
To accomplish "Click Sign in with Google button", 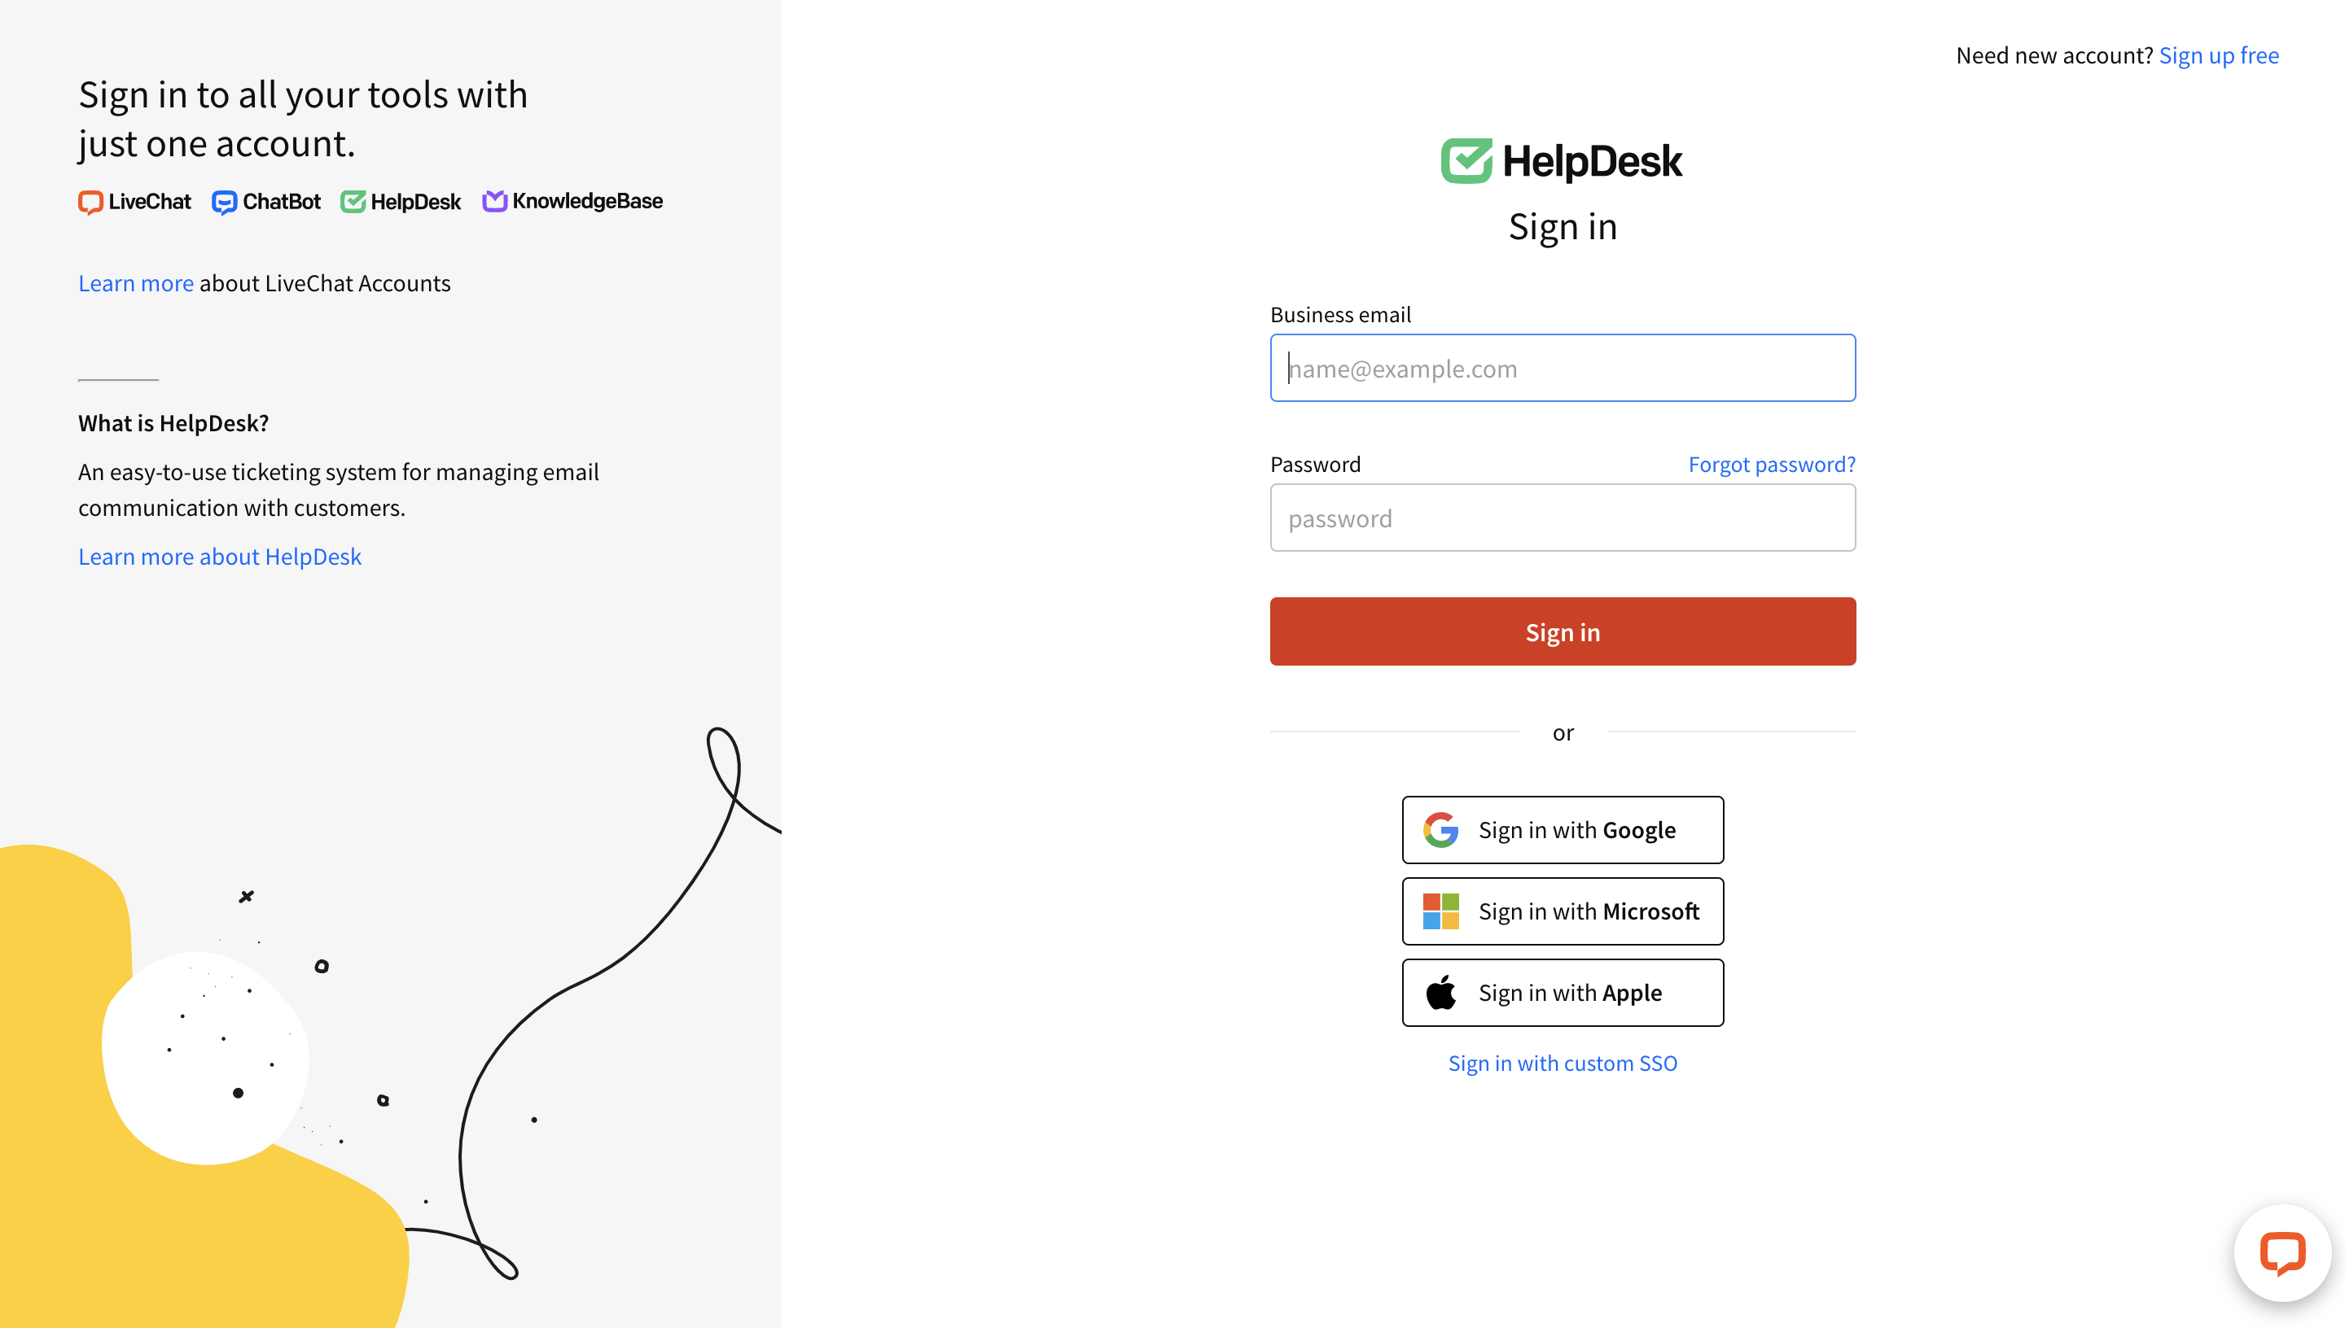I will coord(1563,829).
